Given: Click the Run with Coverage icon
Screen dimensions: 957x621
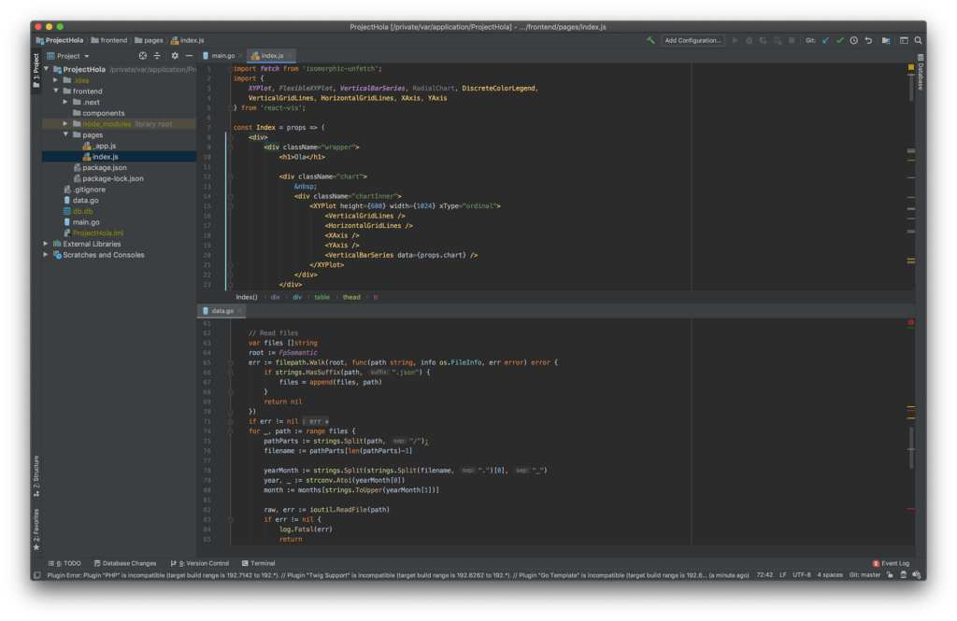Looking at the screenshot, I should pyautogui.click(x=763, y=40).
